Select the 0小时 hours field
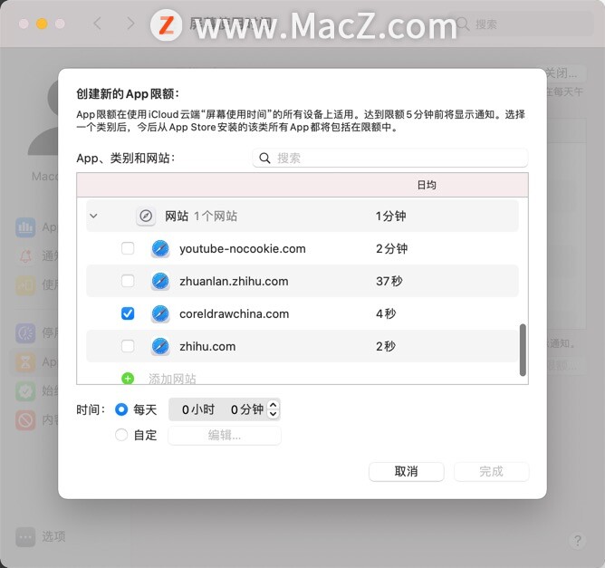The height and width of the screenshot is (568, 605). (x=198, y=409)
